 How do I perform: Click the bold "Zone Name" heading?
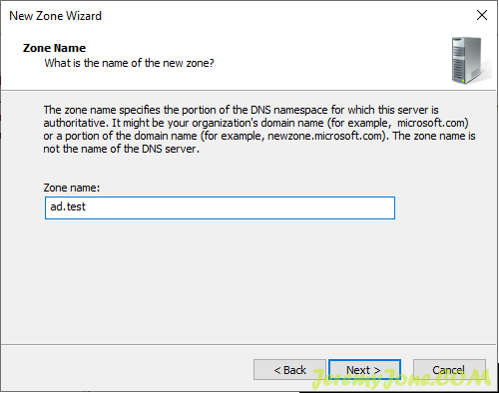click(x=54, y=48)
